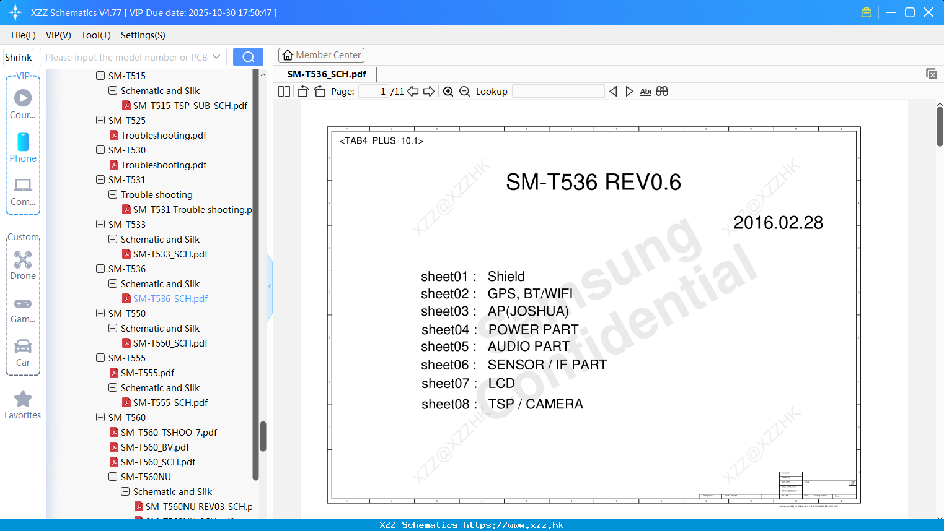Viewport: 944px width, 531px height.
Task: Click the page number field
Action: pyautogui.click(x=374, y=91)
